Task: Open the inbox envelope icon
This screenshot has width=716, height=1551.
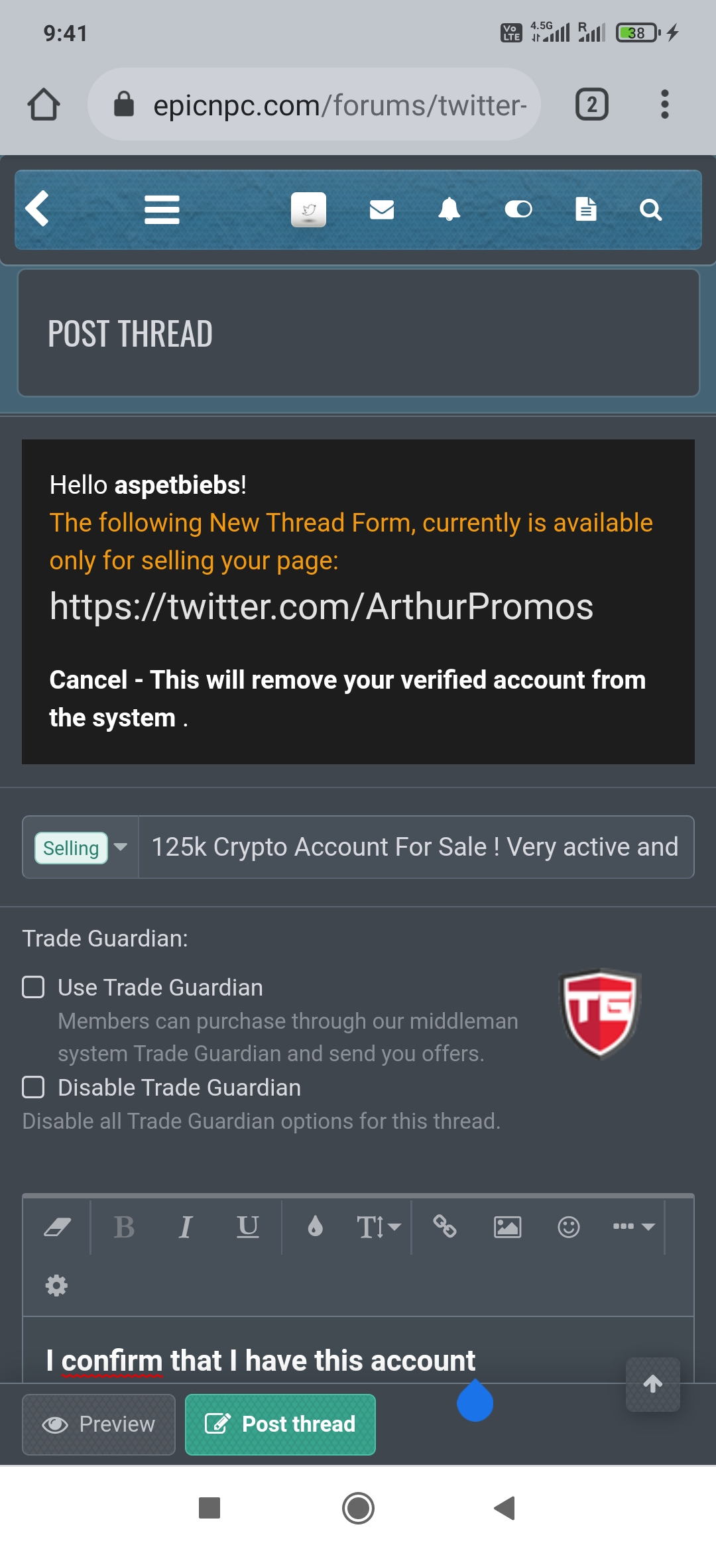Action: (382, 209)
